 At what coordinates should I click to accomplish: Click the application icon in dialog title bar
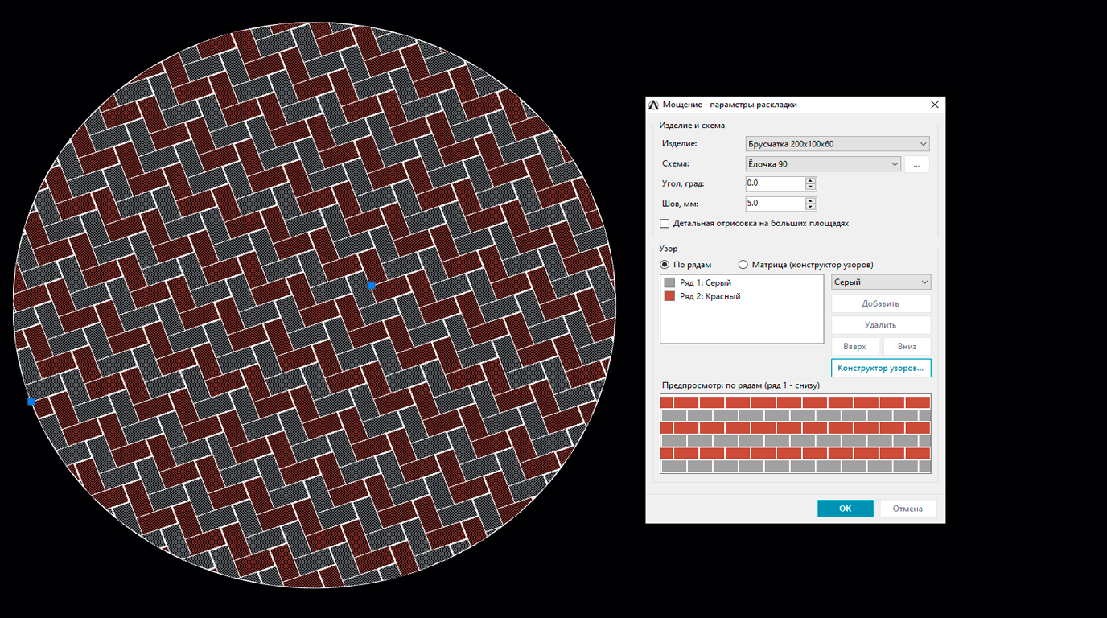click(654, 105)
